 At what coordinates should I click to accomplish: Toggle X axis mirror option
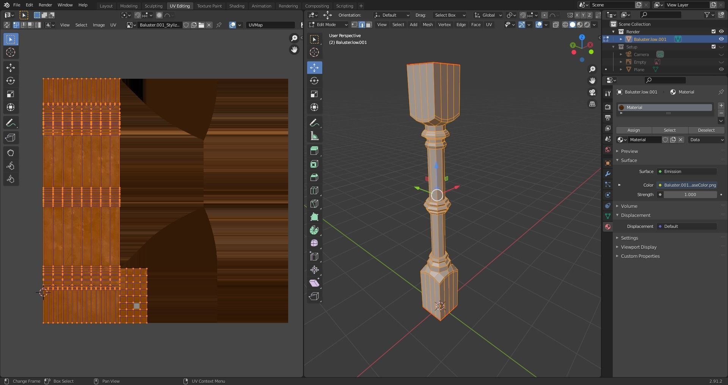pos(577,15)
